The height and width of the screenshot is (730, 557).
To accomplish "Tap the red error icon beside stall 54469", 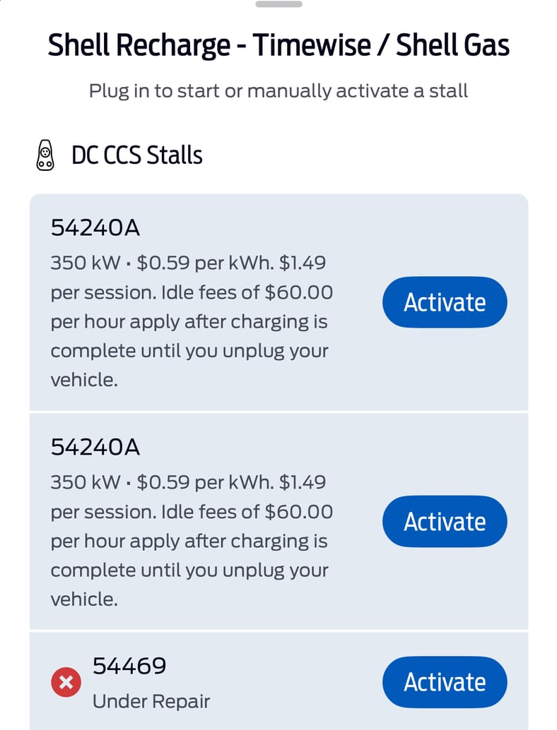I will [x=65, y=682].
